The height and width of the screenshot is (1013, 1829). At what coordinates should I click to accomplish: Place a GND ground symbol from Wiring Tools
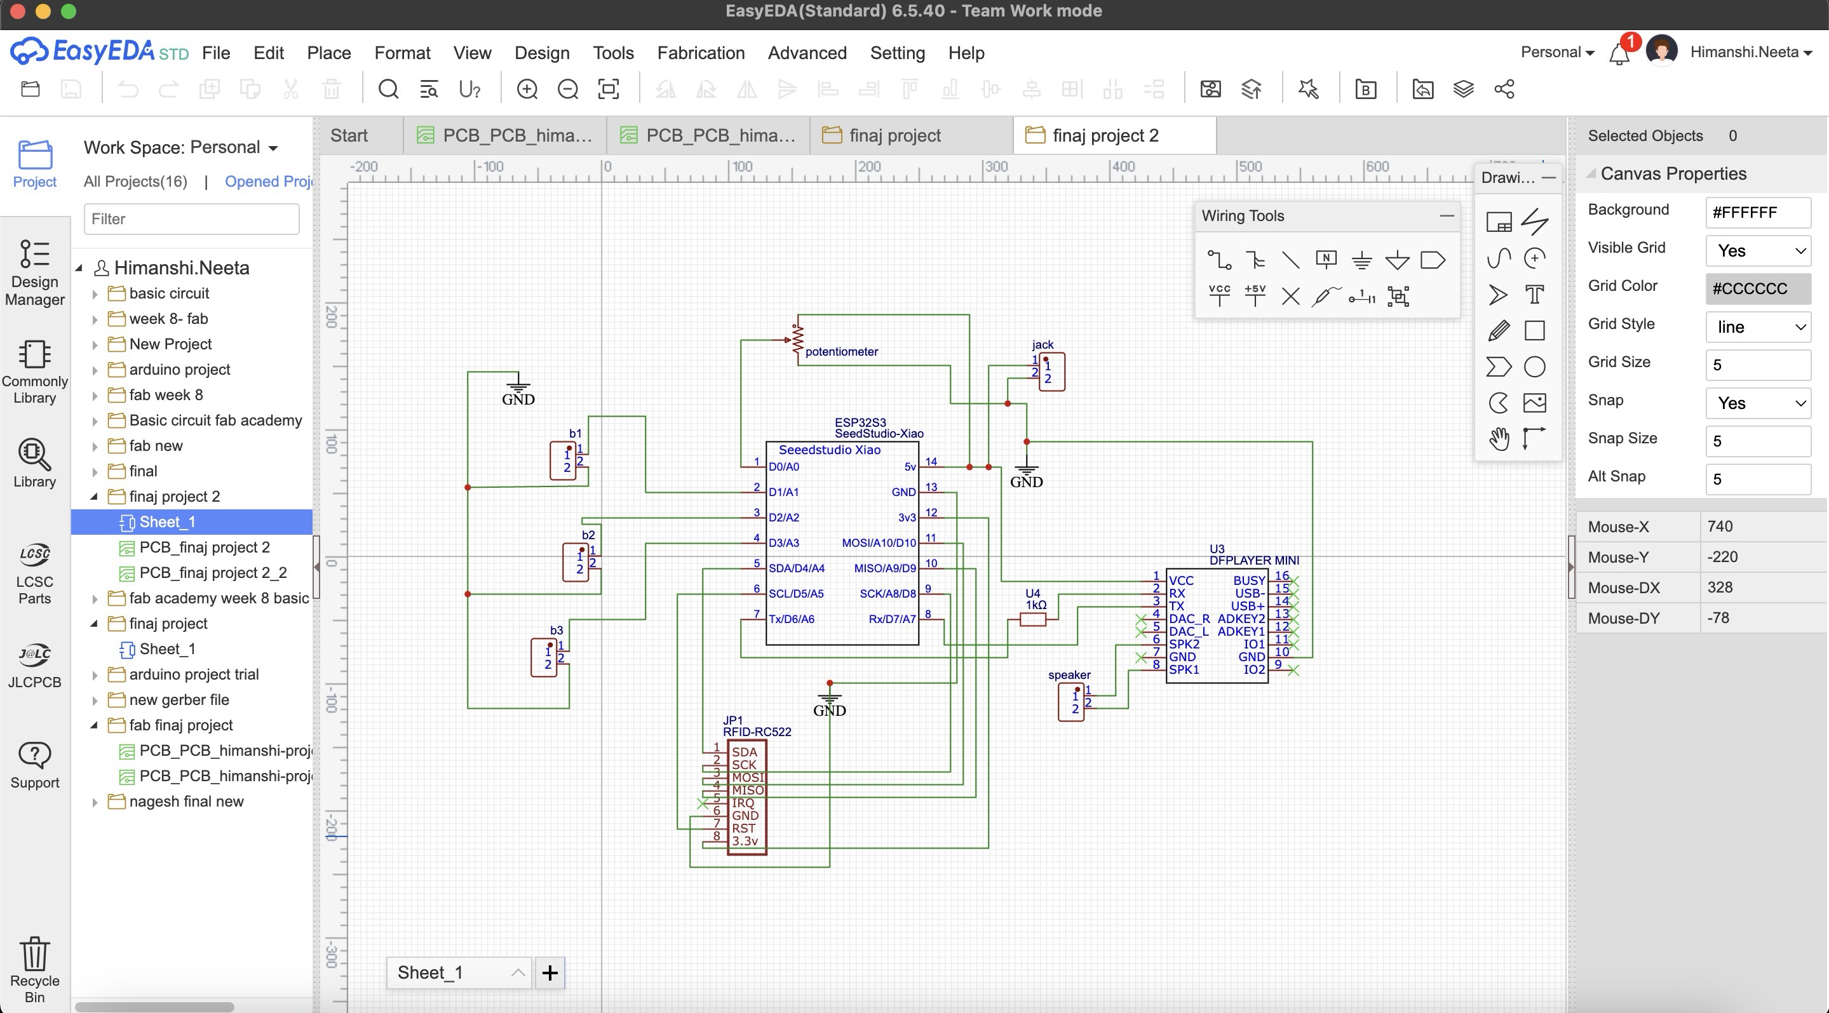(x=1361, y=260)
